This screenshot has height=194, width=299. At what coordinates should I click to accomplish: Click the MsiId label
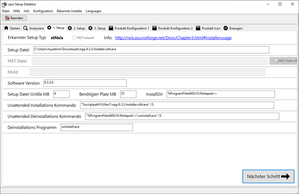[x=13, y=72]
